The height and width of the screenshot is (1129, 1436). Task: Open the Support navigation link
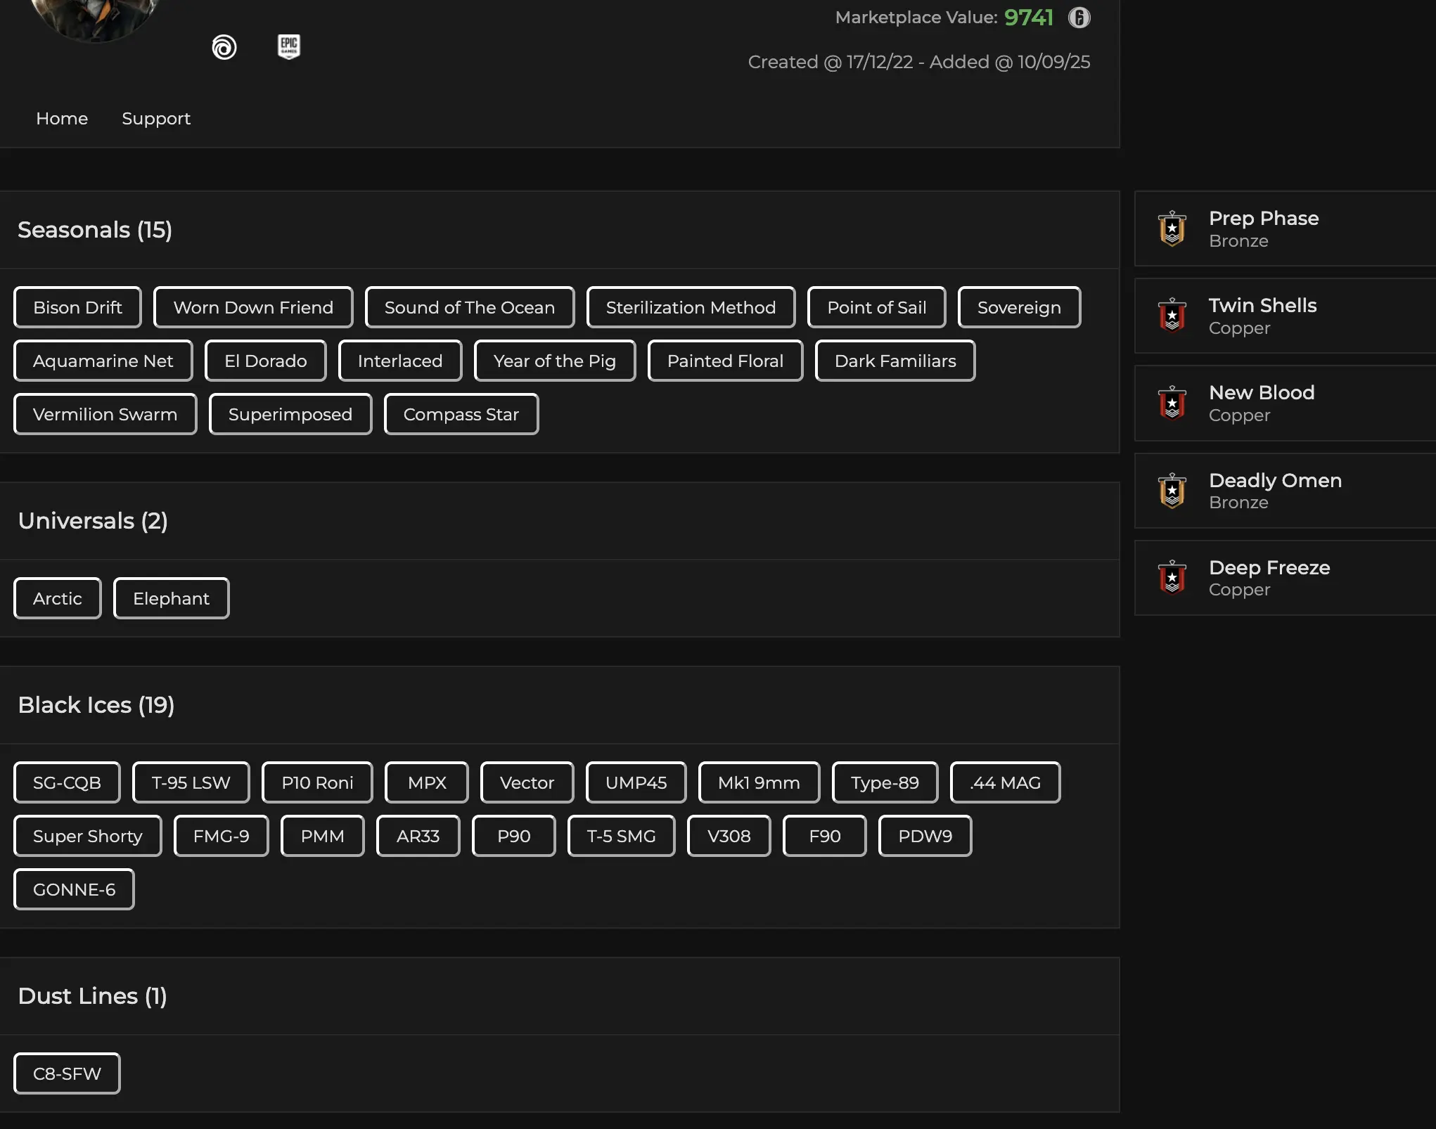click(156, 119)
